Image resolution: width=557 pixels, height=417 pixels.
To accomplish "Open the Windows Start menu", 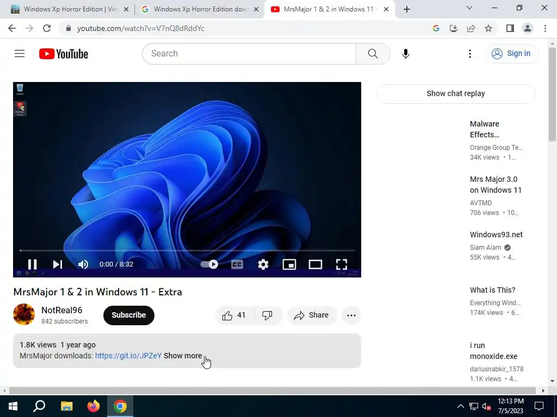I will (13, 406).
